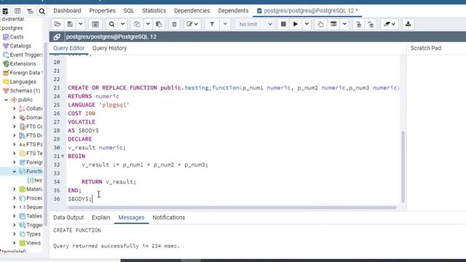Click the filtered rows icon in browser toolbar
This screenshot has height=262, width=466.
pos(30,12)
